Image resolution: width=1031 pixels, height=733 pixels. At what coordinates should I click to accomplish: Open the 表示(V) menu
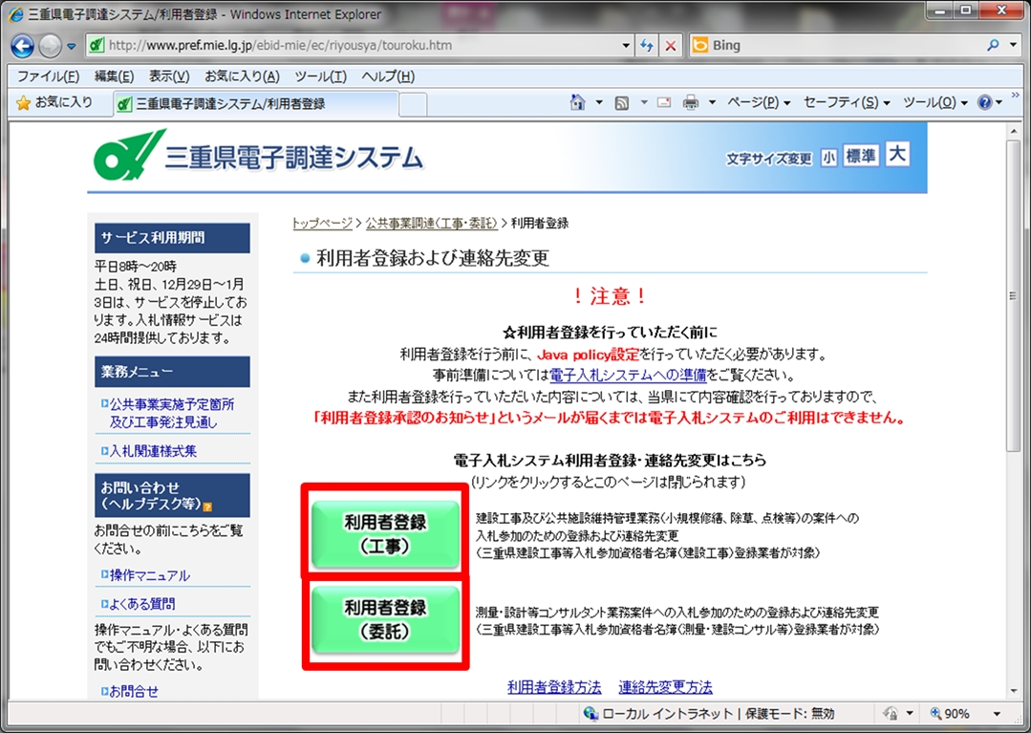(x=169, y=76)
